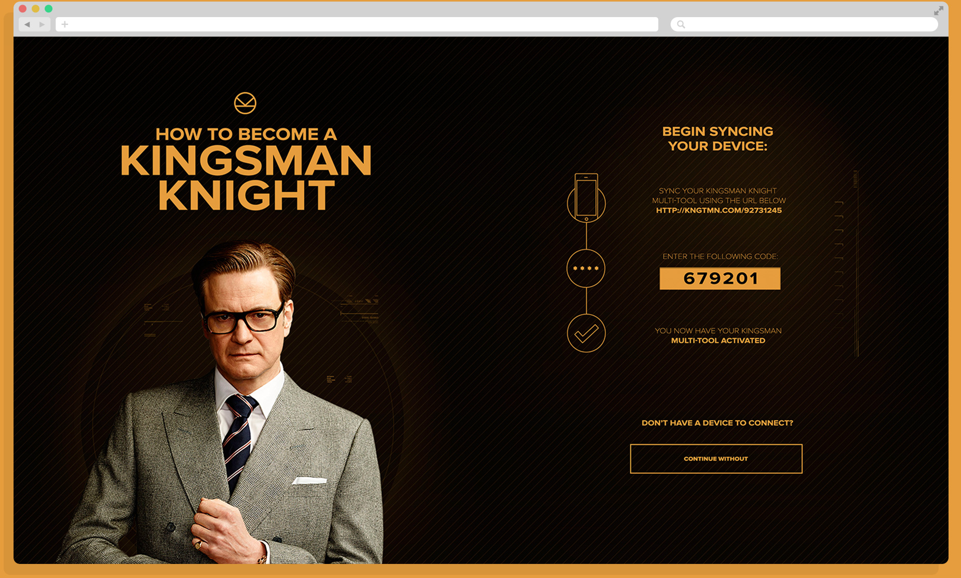Click the Don't Have a Device question text

click(x=717, y=423)
